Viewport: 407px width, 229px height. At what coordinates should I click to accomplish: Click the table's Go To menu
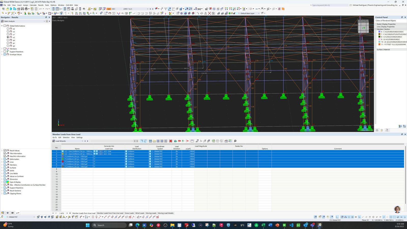(55, 137)
